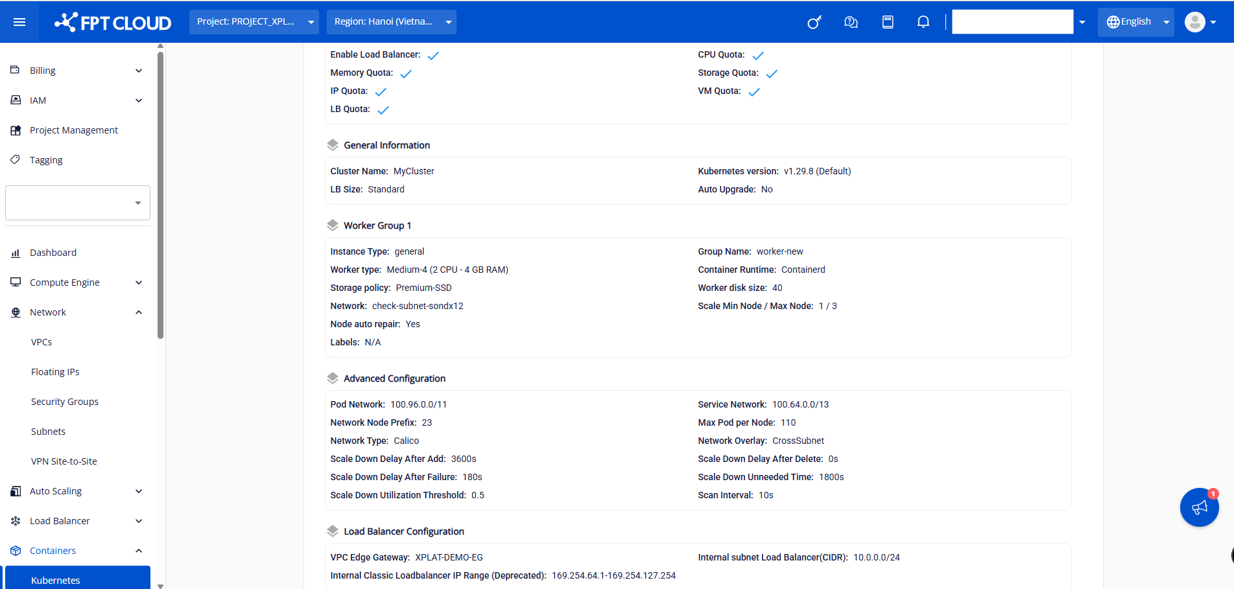Click the sidebar vertical scrollbar

[160, 194]
